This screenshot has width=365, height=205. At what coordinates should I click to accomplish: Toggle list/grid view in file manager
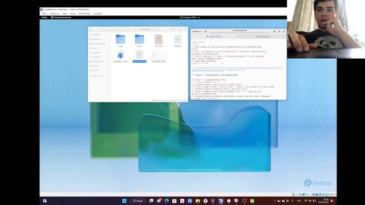[172, 29]
